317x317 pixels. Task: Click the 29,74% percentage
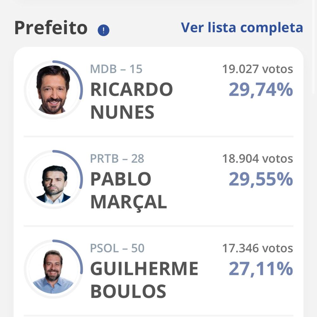(x=261, y=90)
